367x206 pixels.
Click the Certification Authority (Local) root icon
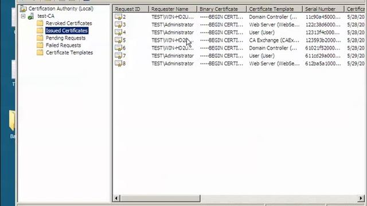tap(23, 9)
